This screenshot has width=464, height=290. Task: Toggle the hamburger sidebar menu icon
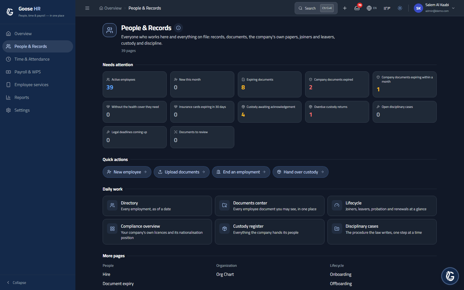[x=87, y=8]
